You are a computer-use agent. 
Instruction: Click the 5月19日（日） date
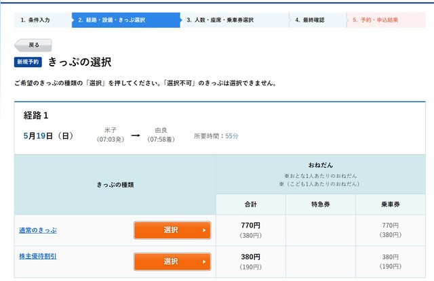pos(48,135)
